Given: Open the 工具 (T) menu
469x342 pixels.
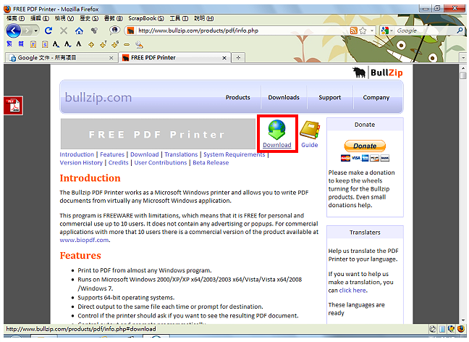Looking at the screenshot, I should 179,18.
